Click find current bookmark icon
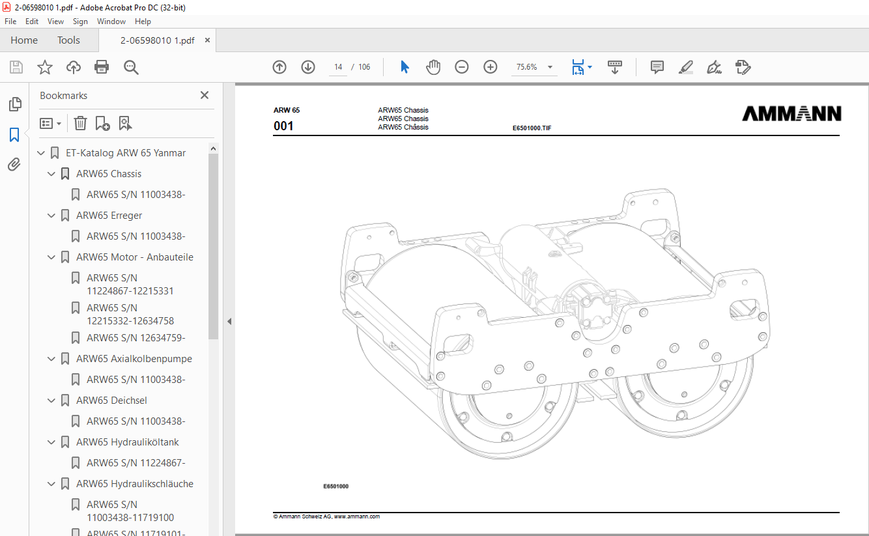Viewport: 869px width, 536px height. pos(126,123)
